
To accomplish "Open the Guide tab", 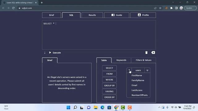I will [117, 15].
